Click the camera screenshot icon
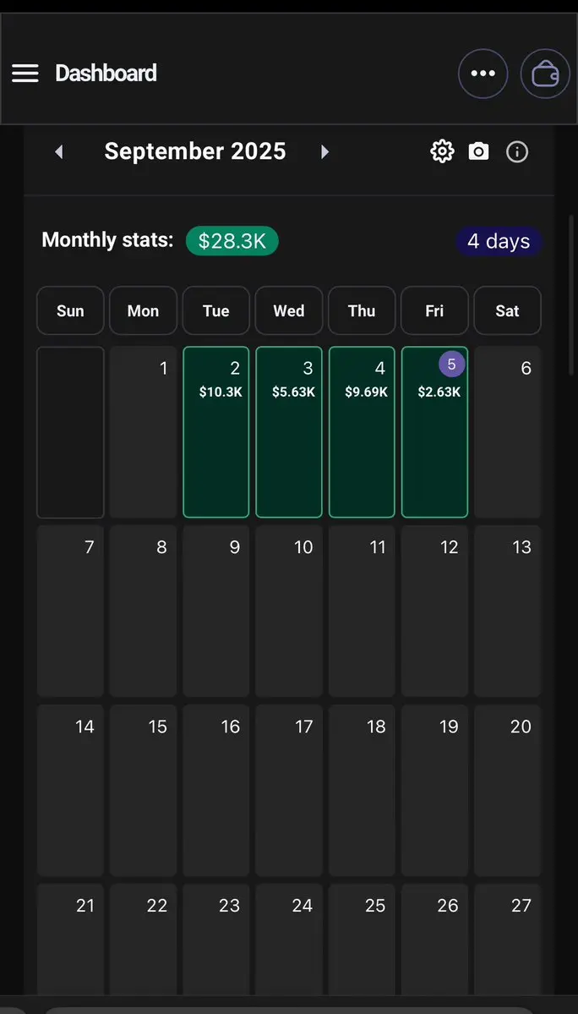The width and height of the screenshot is (578, 1014). pyautogui.click(x=478, y=152)
